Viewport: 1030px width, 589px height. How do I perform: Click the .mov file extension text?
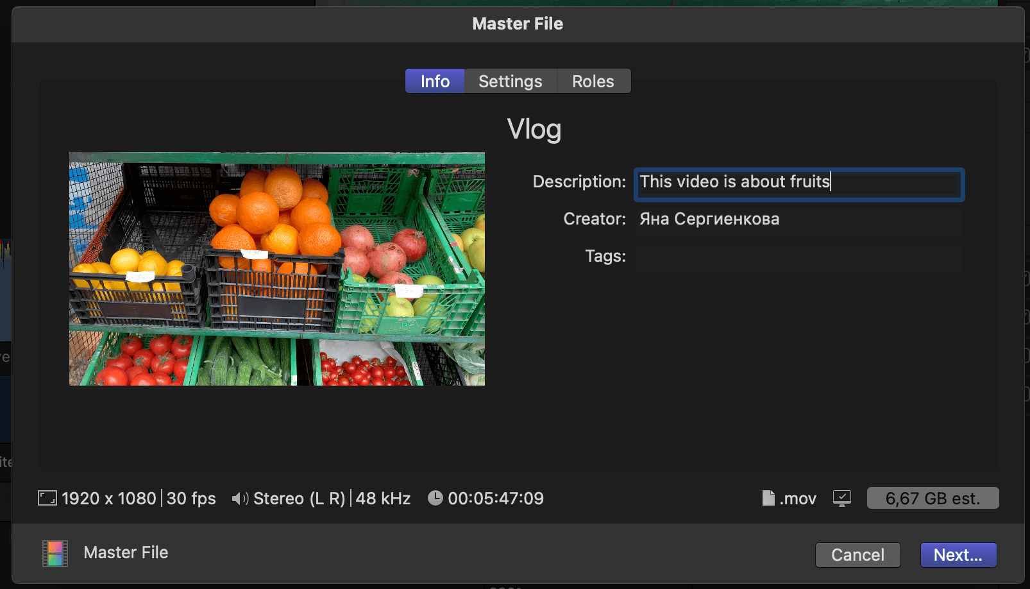[798, 499]
